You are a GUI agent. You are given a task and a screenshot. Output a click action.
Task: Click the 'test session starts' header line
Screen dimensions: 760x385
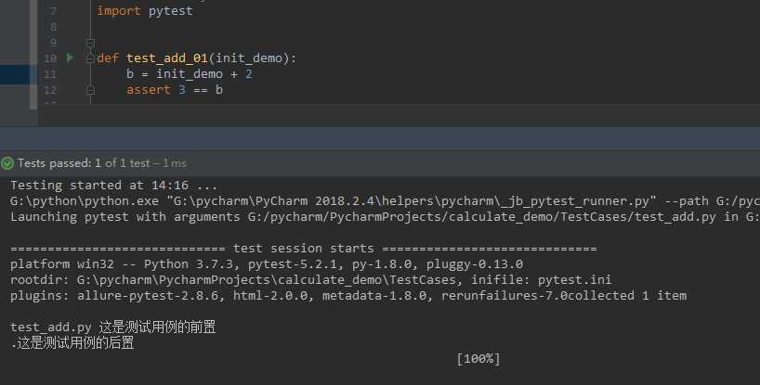click(x=304, y=249)
